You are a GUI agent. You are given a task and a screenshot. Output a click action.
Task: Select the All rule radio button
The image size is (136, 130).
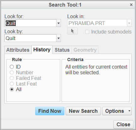point(12,89)
